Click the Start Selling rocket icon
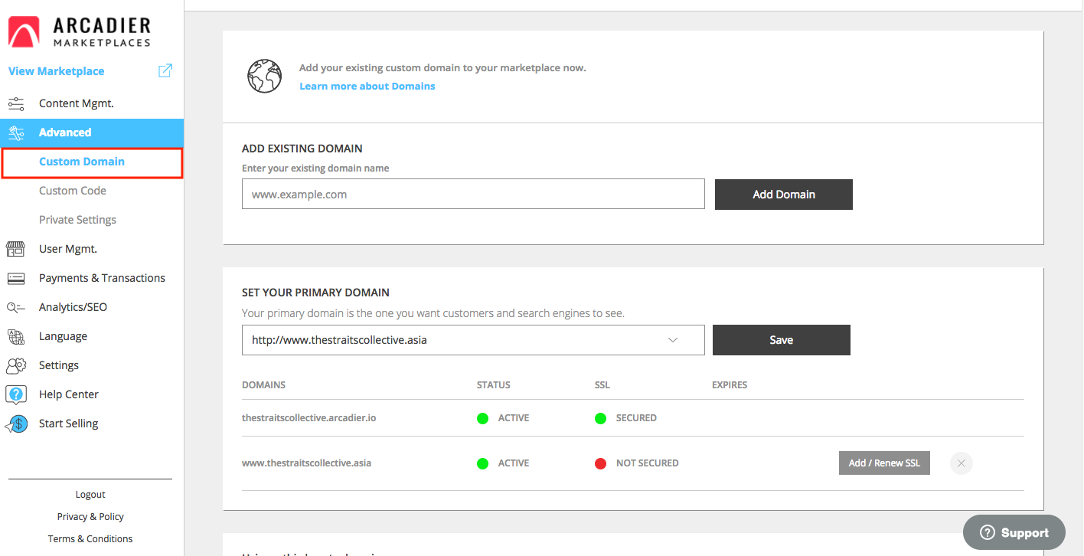 tap(15, 424)
